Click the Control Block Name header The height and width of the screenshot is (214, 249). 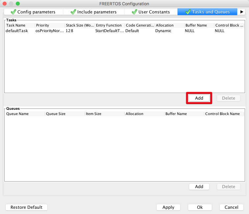point(224,114)
